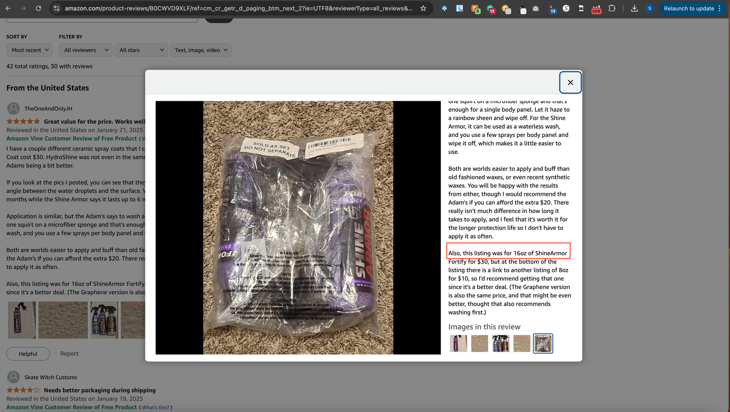
Task: Open the Extensions puzzle piece menu
Action: pyautogui.click(x=612, y=8)
